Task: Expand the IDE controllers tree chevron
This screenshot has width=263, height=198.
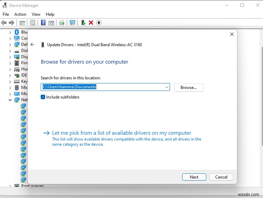Action: pyautogui.click(x=10, y=76)
